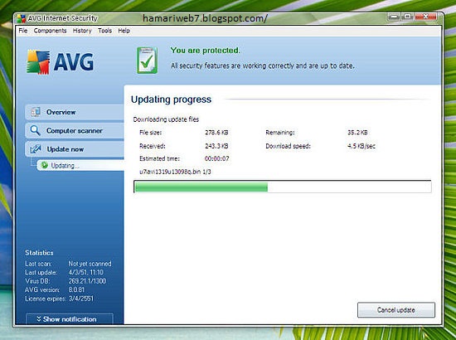
Task: Close the AVG Internet Security window
Action: pos(426,17)
